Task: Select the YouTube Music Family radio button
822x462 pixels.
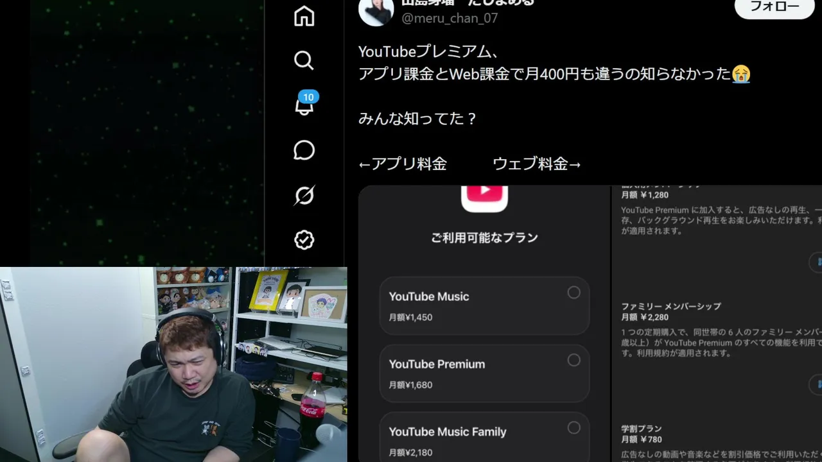Action: [x=573, y=427]
